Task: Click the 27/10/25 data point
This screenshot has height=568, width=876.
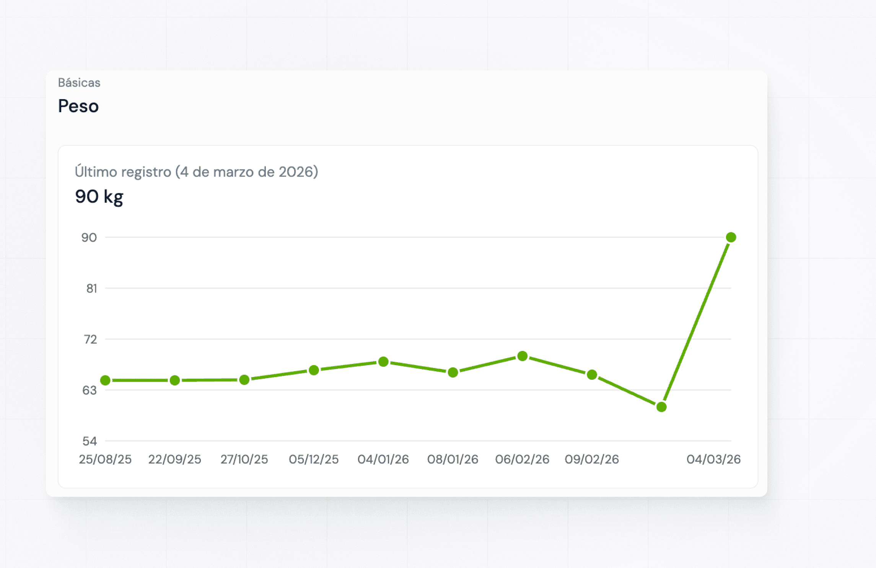Action: (244, 380)
